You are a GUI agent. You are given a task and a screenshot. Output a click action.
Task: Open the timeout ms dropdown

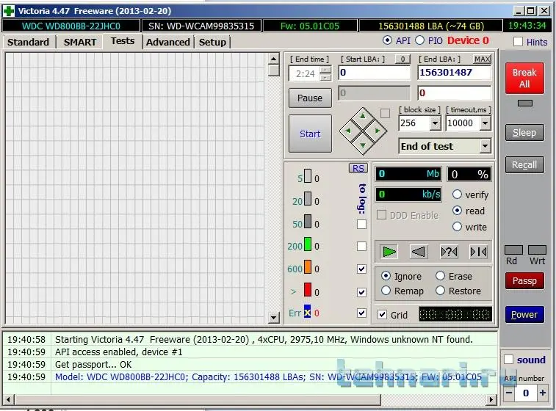(485, 123)
